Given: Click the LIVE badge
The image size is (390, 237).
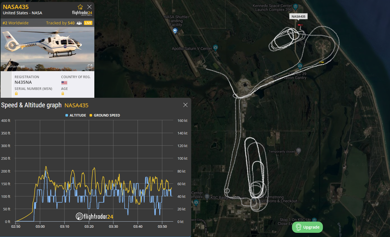Looking at the screenshot, I should 88,23.
